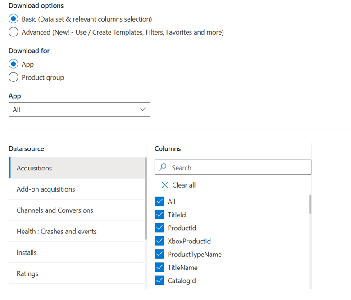Screen dimensions: 351x300
Task: Open the App dropdown showing All
Action: pos(79,110)
